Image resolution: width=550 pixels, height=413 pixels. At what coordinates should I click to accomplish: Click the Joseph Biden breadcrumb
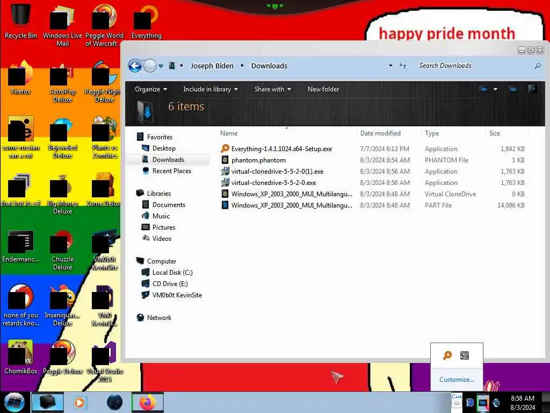(212, 66)
